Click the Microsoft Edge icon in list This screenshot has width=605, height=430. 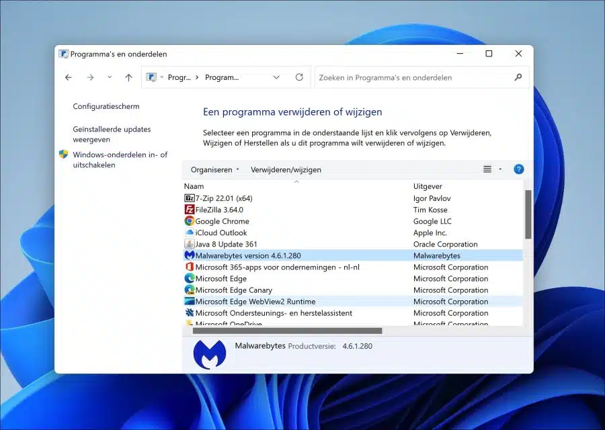(x=190, y=278)
